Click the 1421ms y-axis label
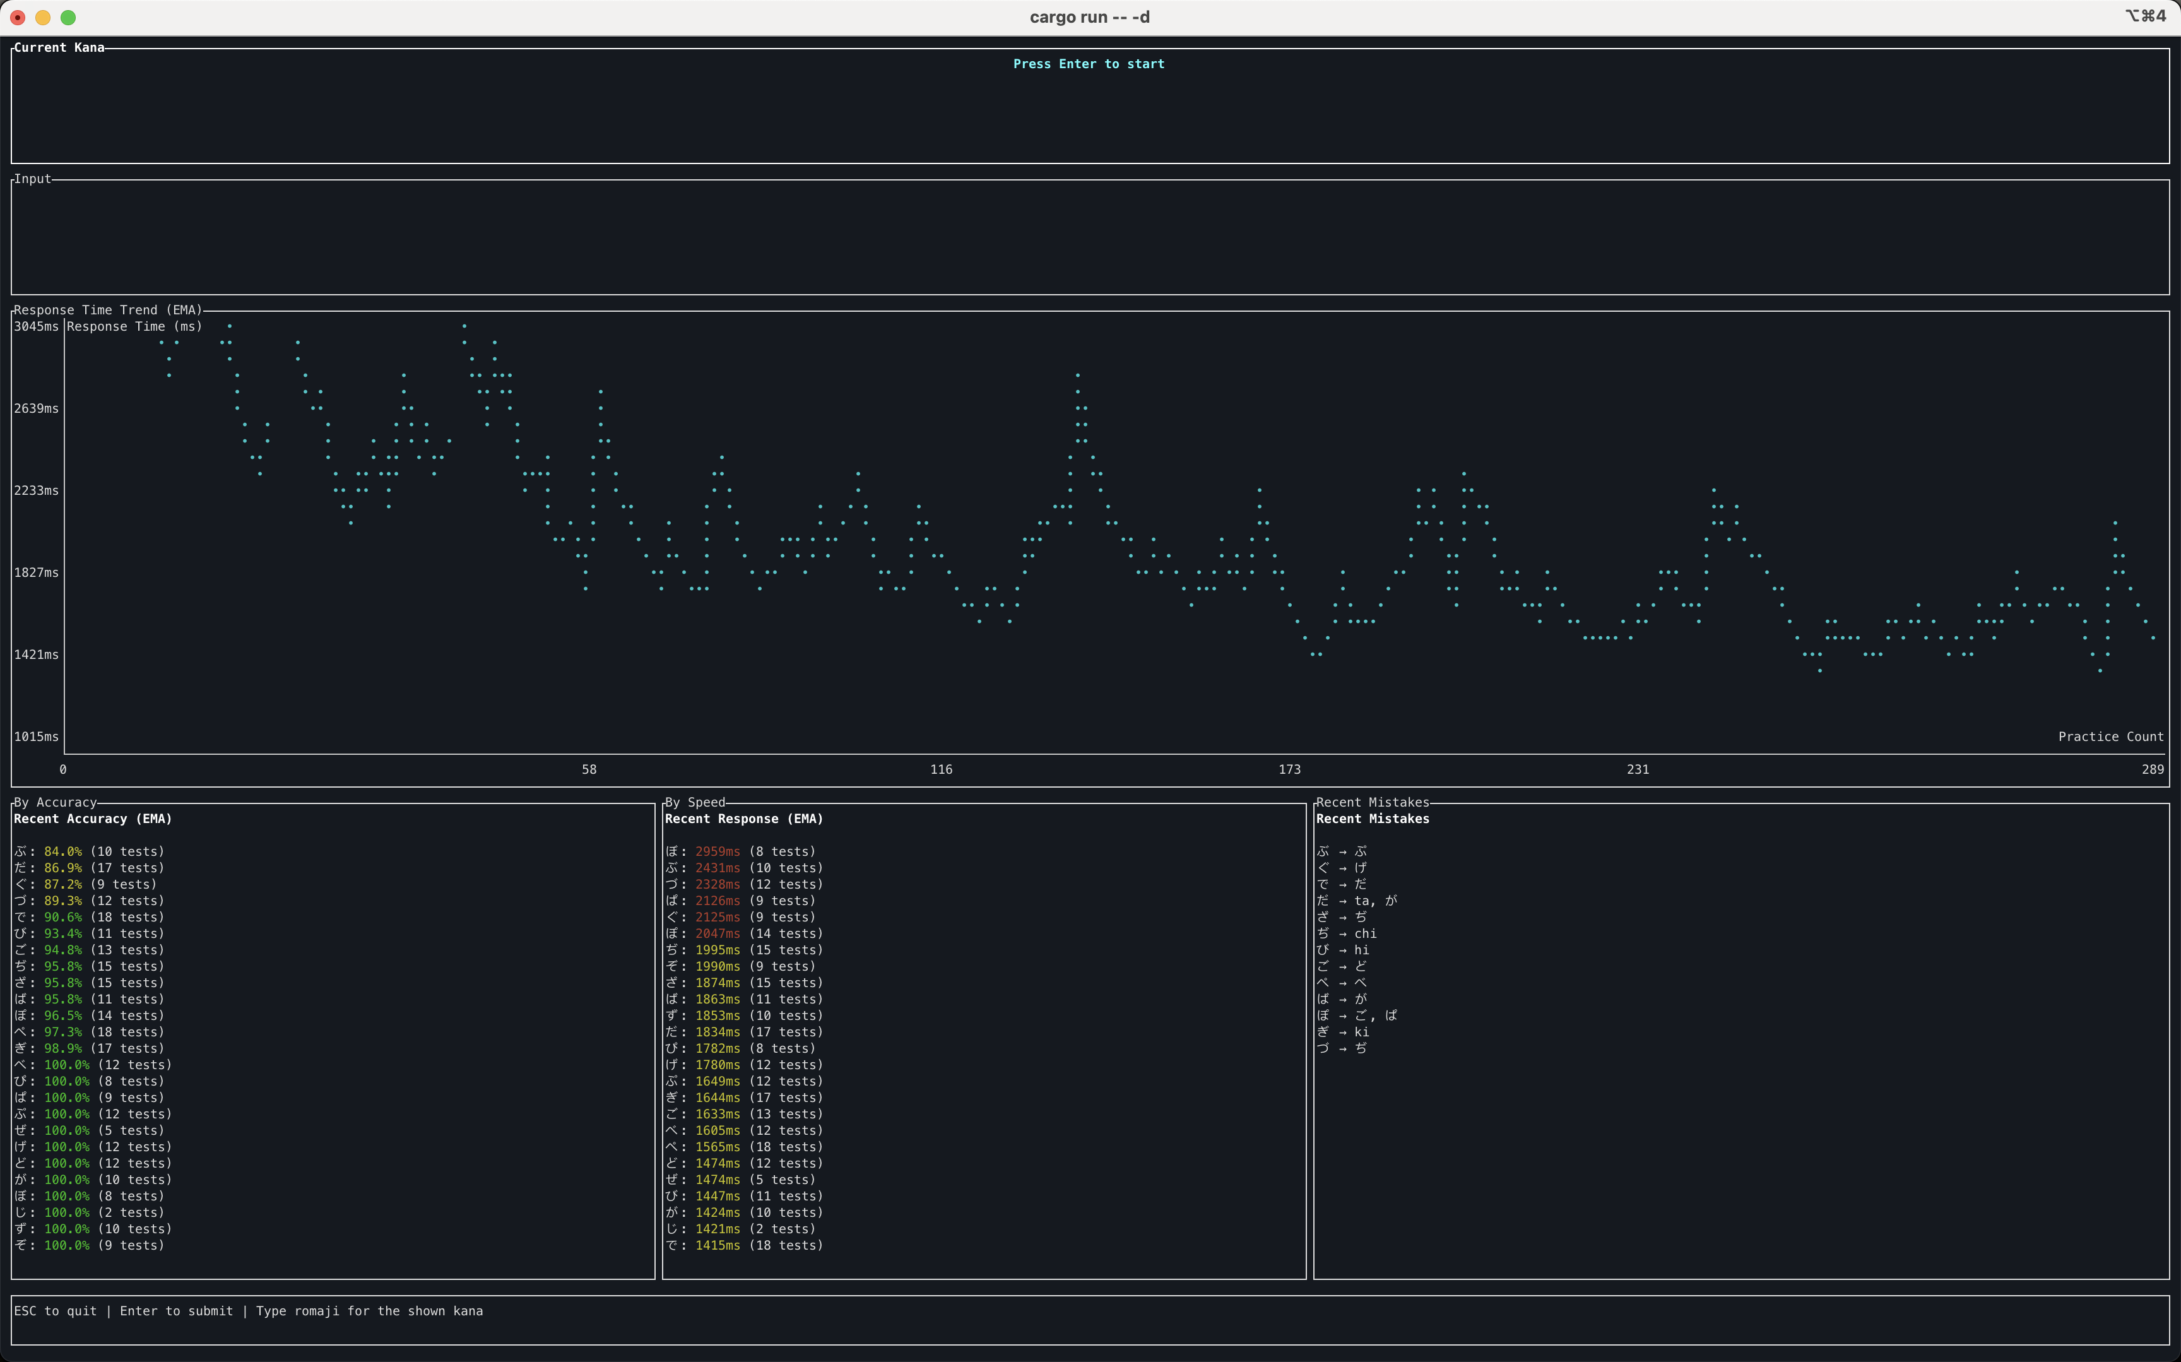 pyautogui.click(x=36, y=654)
